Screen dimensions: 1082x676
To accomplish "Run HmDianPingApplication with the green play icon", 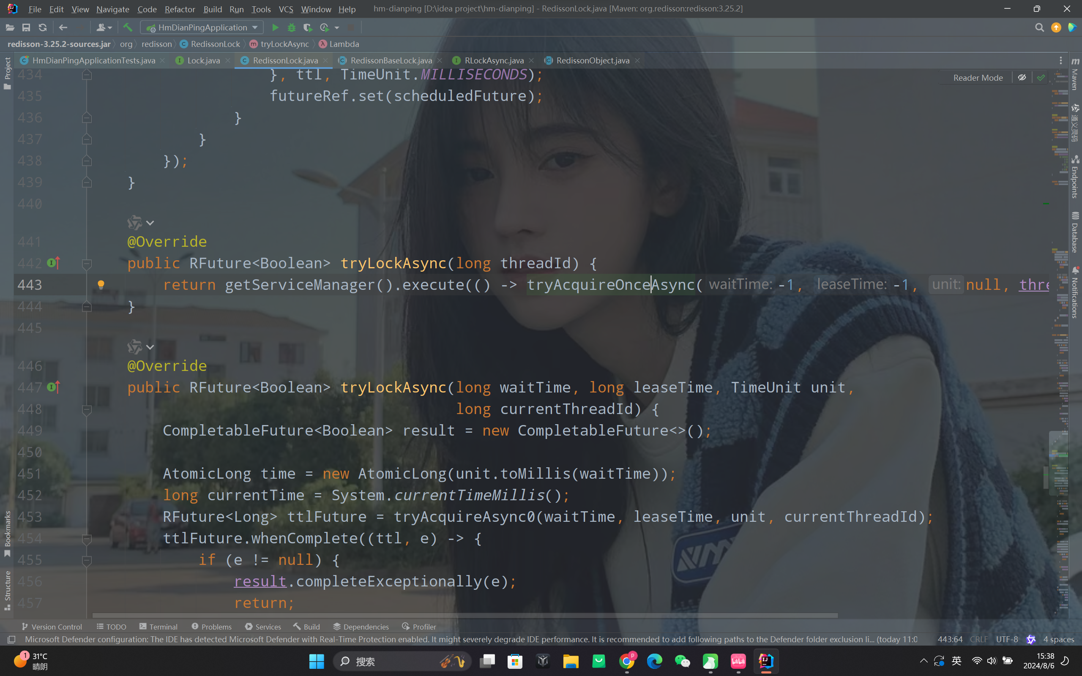I will pos(276,28).
